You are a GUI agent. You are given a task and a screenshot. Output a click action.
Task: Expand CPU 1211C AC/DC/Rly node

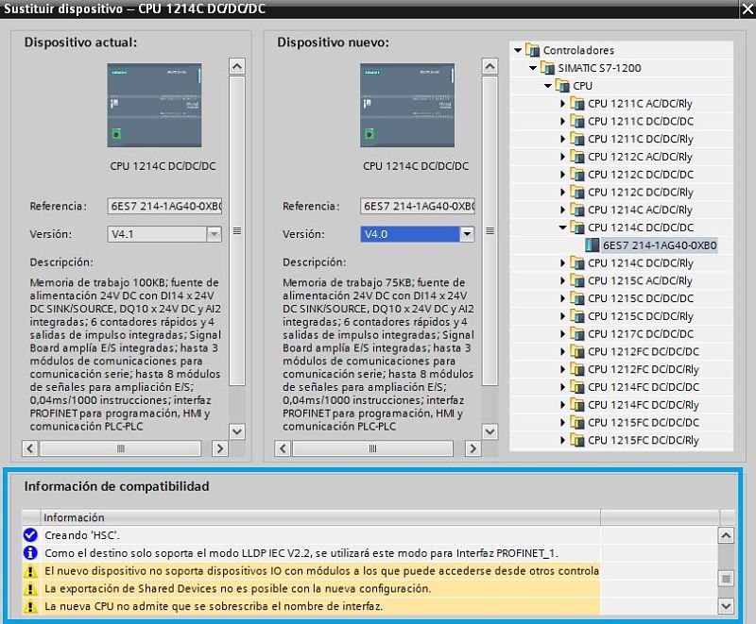(562, 104)
